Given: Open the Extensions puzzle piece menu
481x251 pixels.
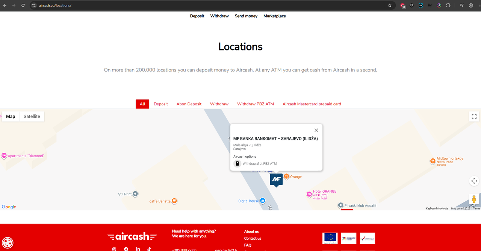Looking at the screenshot, I should pyautogui.click(x=448, y=5).
